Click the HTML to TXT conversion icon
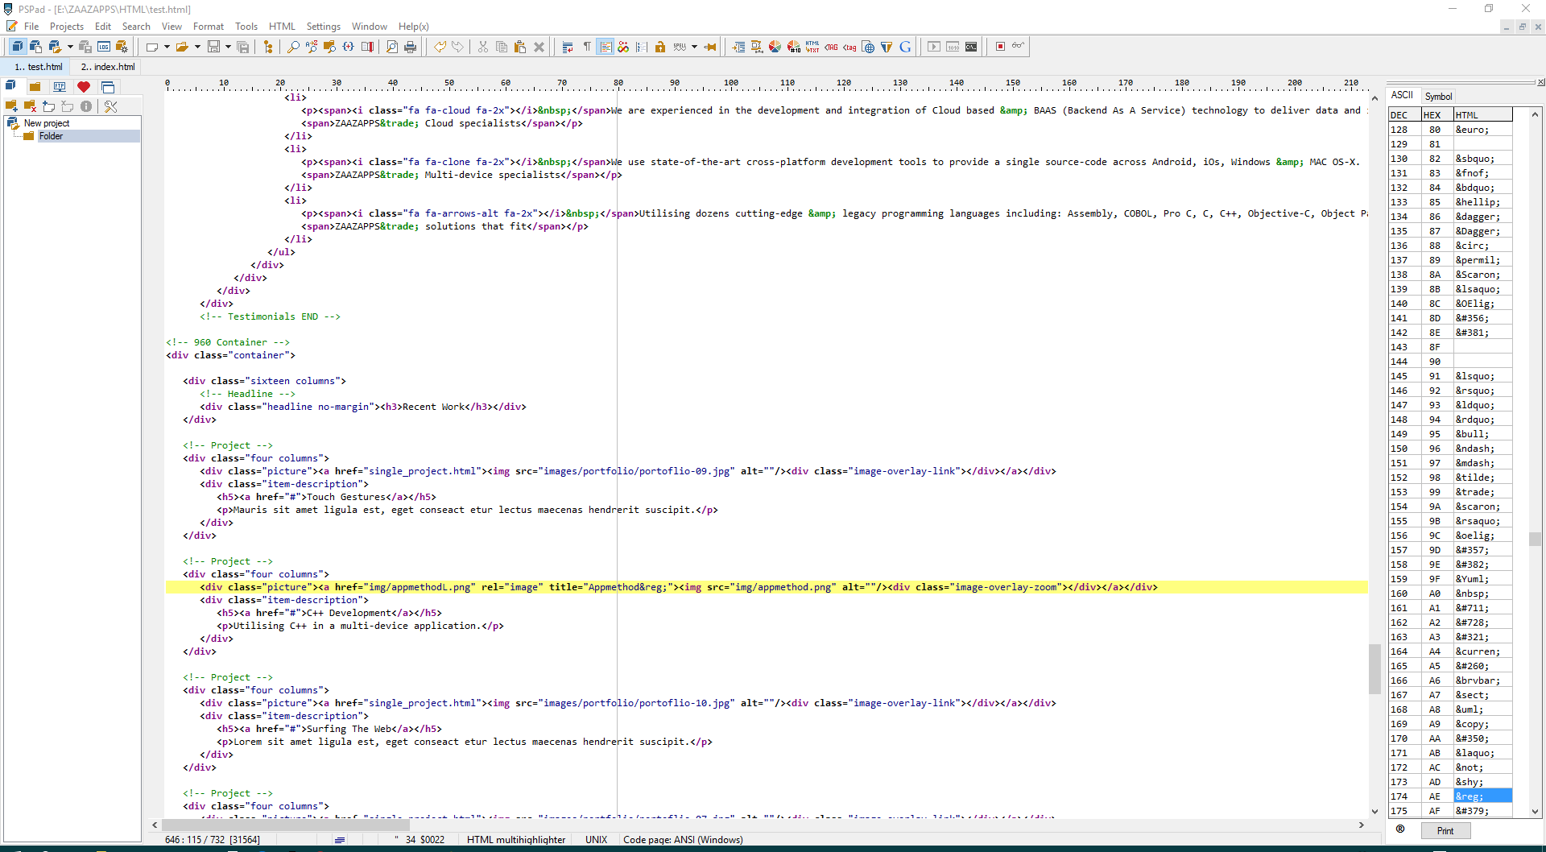This screenshot has width=1546, height=852. (x=812, y=47)
